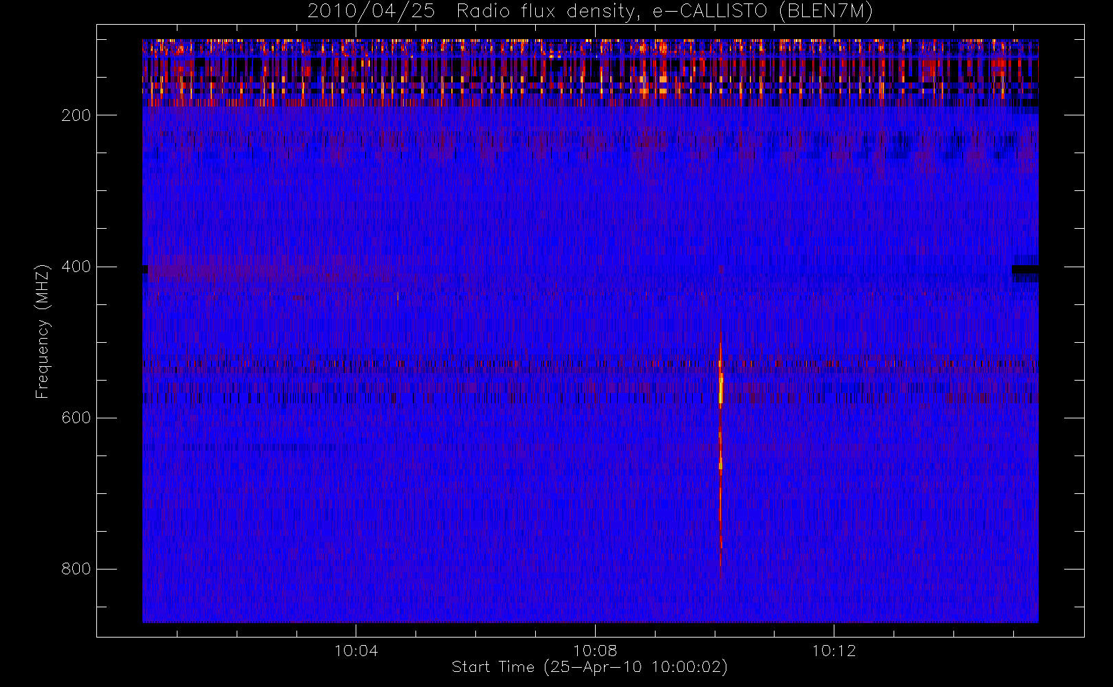Viewport: 1113px width, 687px height.
Task: Click the '10:04' time tick label
Action: click(x=356, y=651)
